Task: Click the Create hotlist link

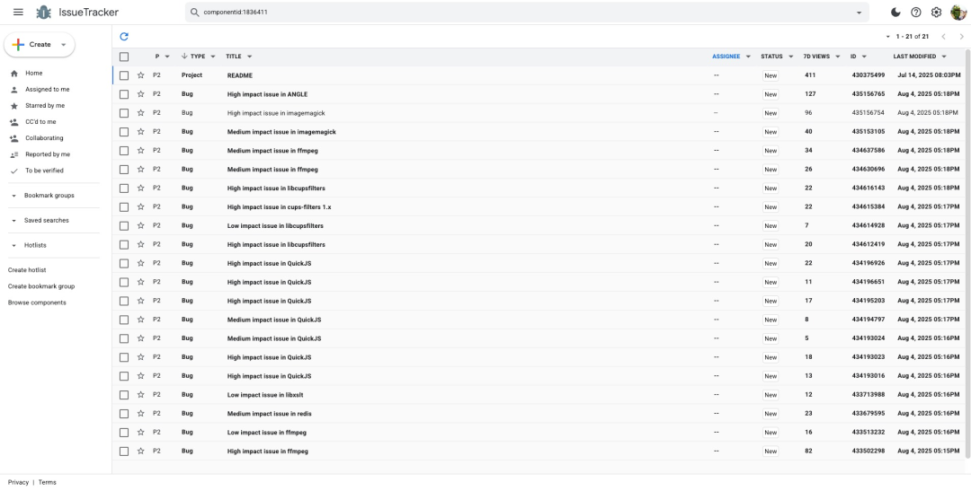Action: coord(27,270)
